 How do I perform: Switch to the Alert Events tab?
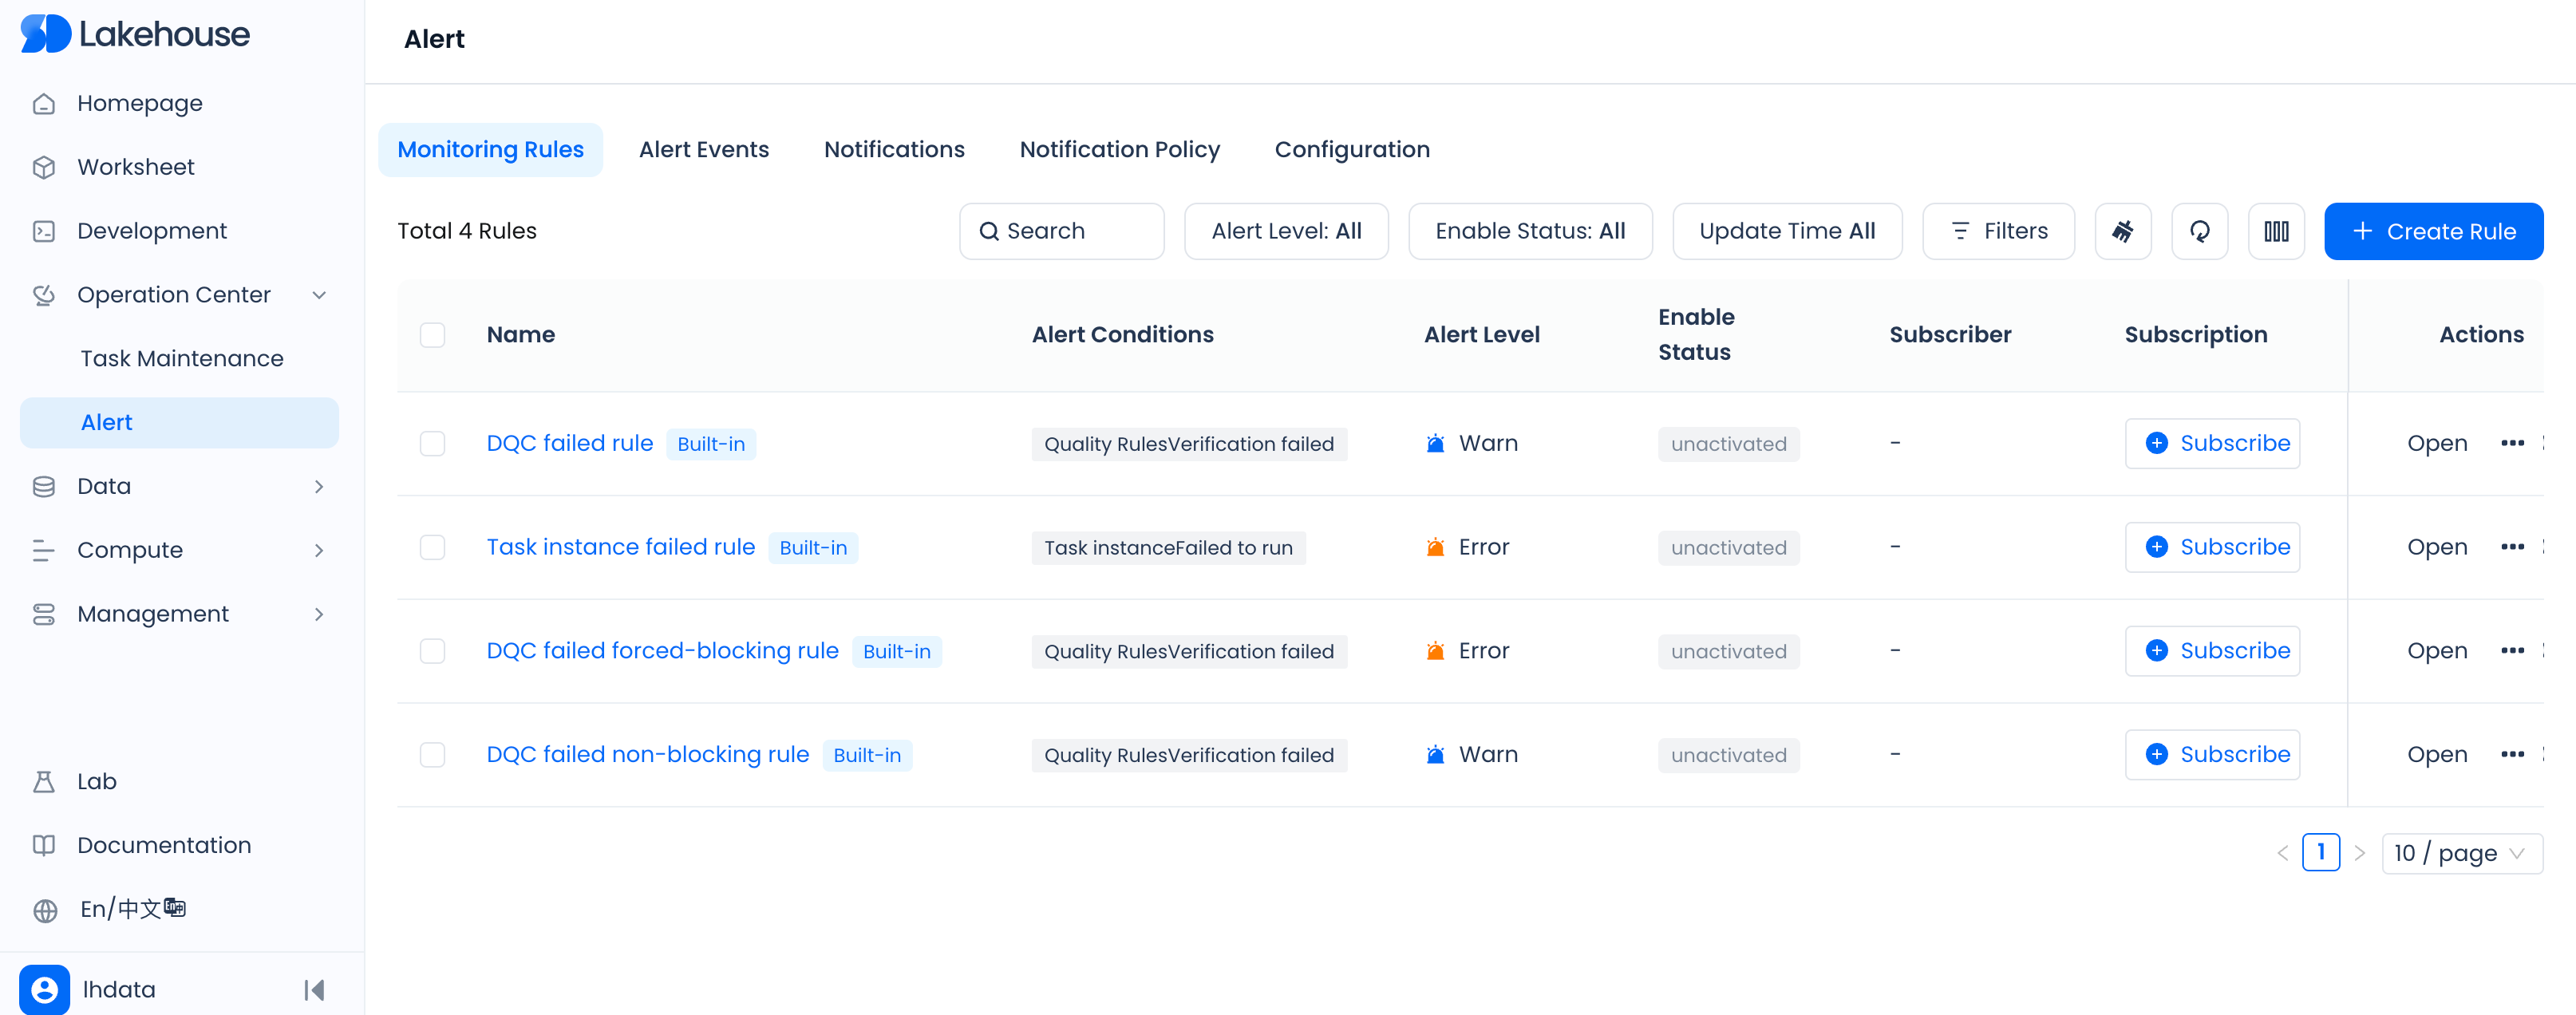[x=704, y=150]
